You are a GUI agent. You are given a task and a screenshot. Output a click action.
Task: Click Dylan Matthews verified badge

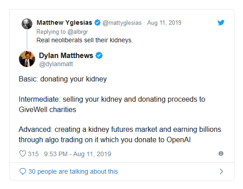[99, 55]
